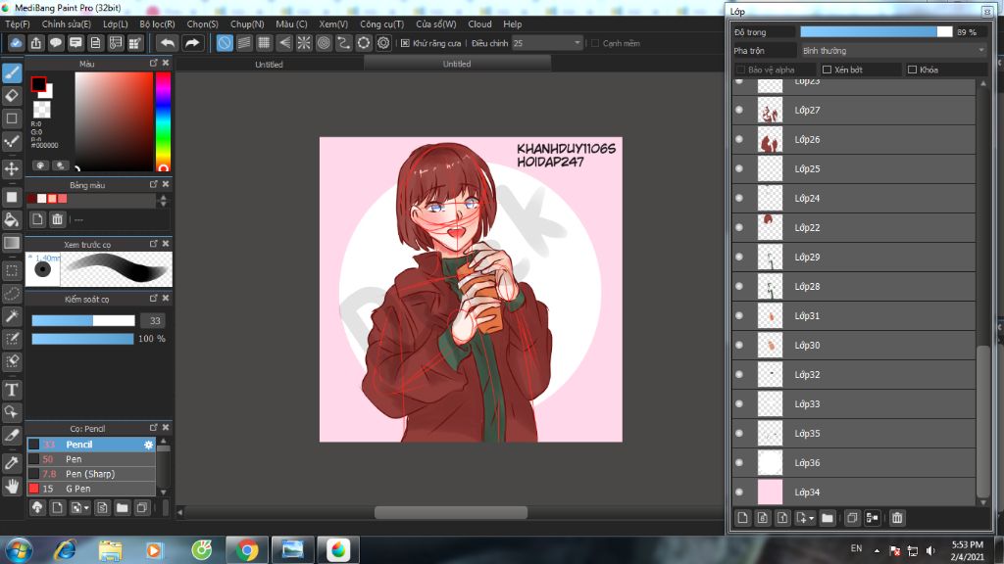Open the Lớp(L) menu
The image size is (1004, 564).
tap(116, 23)
